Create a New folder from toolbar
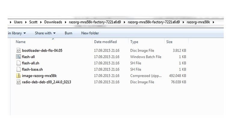 click(x=90, y=33)
